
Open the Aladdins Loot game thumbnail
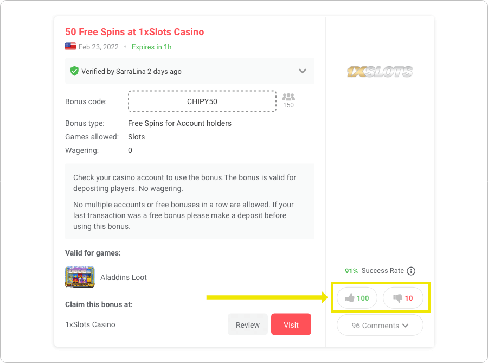tap(80, 277)
